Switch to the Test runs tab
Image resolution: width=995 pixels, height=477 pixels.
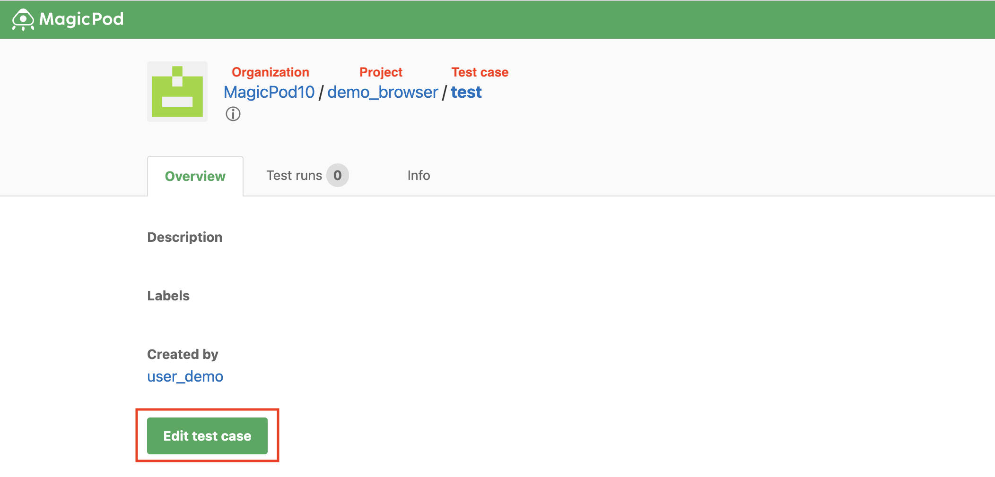(307, 175)
